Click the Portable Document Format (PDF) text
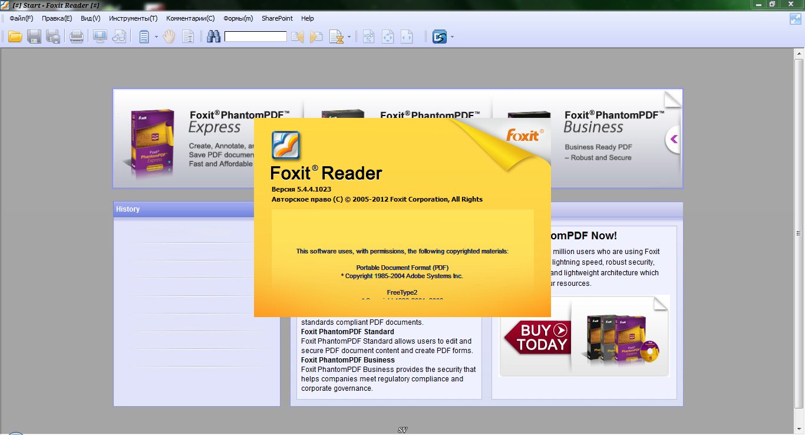The width and height of the screenshot is (805, 435). [x=402, y=268]
